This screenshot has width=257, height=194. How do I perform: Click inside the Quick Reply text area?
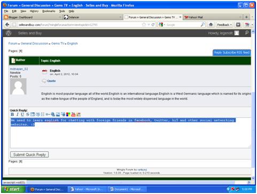(x=130, y=133)
